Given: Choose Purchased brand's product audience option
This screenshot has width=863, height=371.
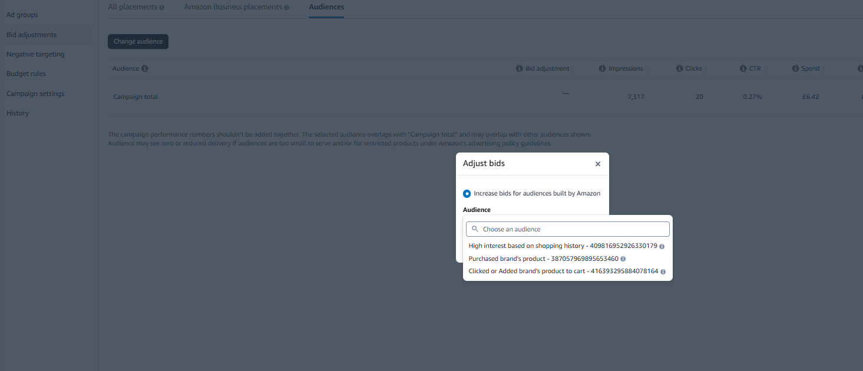Looking at the screenshot, I should (x=543, y=259).
